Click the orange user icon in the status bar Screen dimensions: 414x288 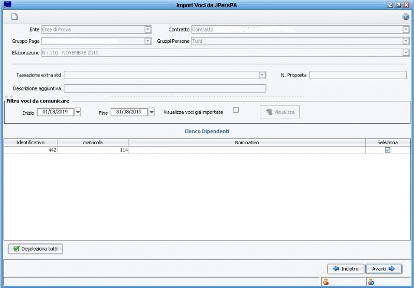coord(326,282)
